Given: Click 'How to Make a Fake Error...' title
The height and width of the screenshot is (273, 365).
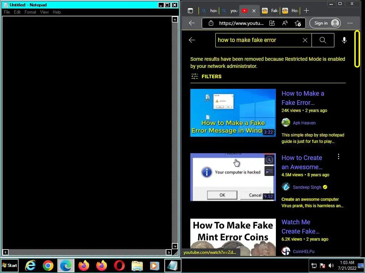Looking at the screenshot, I should tap(303, 98).
